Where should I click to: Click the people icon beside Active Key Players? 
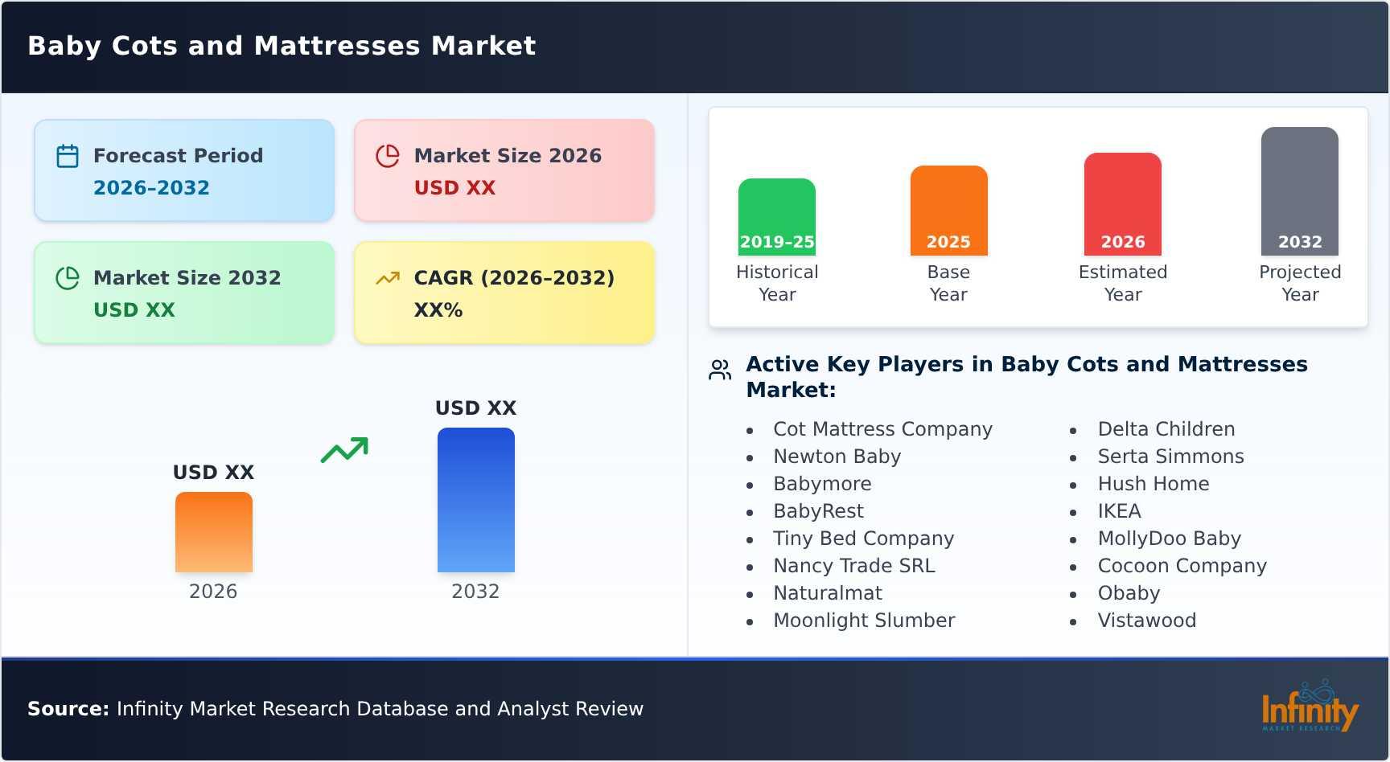click(x=720, y=370)
